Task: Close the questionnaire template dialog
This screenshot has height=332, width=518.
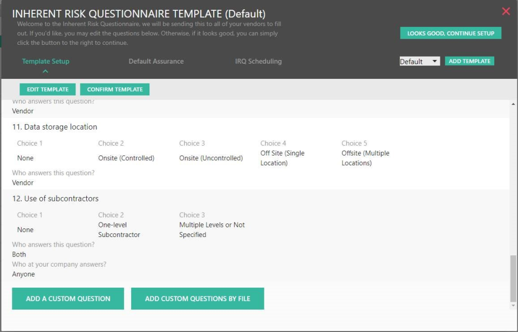Action: 506,11
